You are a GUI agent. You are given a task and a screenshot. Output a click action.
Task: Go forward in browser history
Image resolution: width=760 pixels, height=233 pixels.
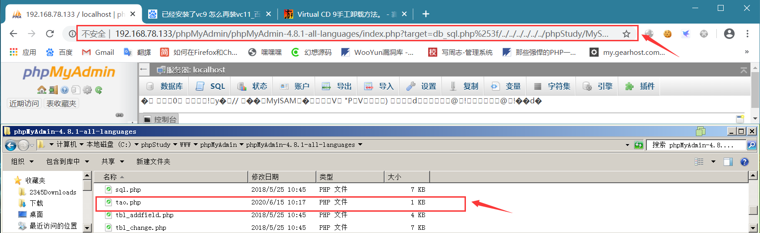click(x=31, y=34)
